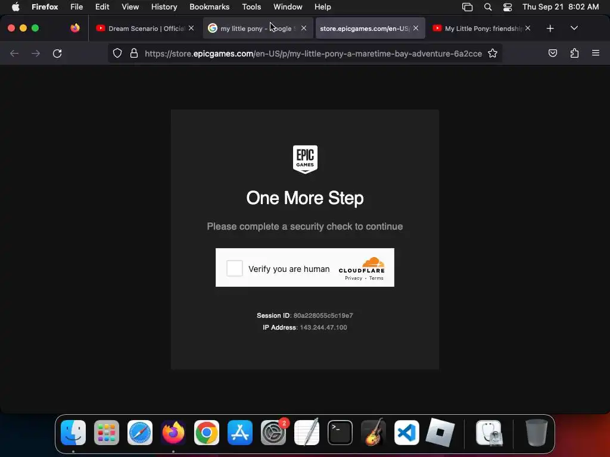610x457 pixels.
Task: Open App Store from the Dock
Action: coord(240,433)
